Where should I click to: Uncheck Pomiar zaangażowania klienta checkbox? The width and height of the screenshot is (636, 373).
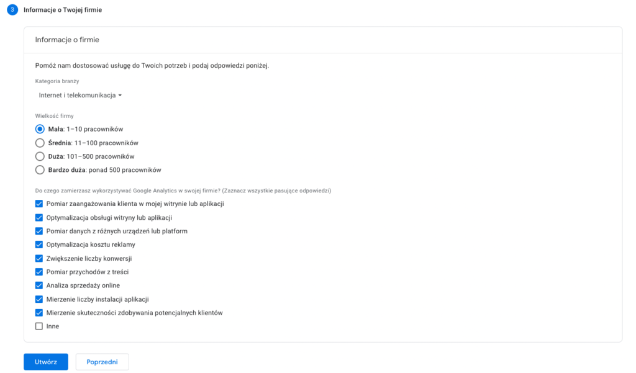pos(39,204)
